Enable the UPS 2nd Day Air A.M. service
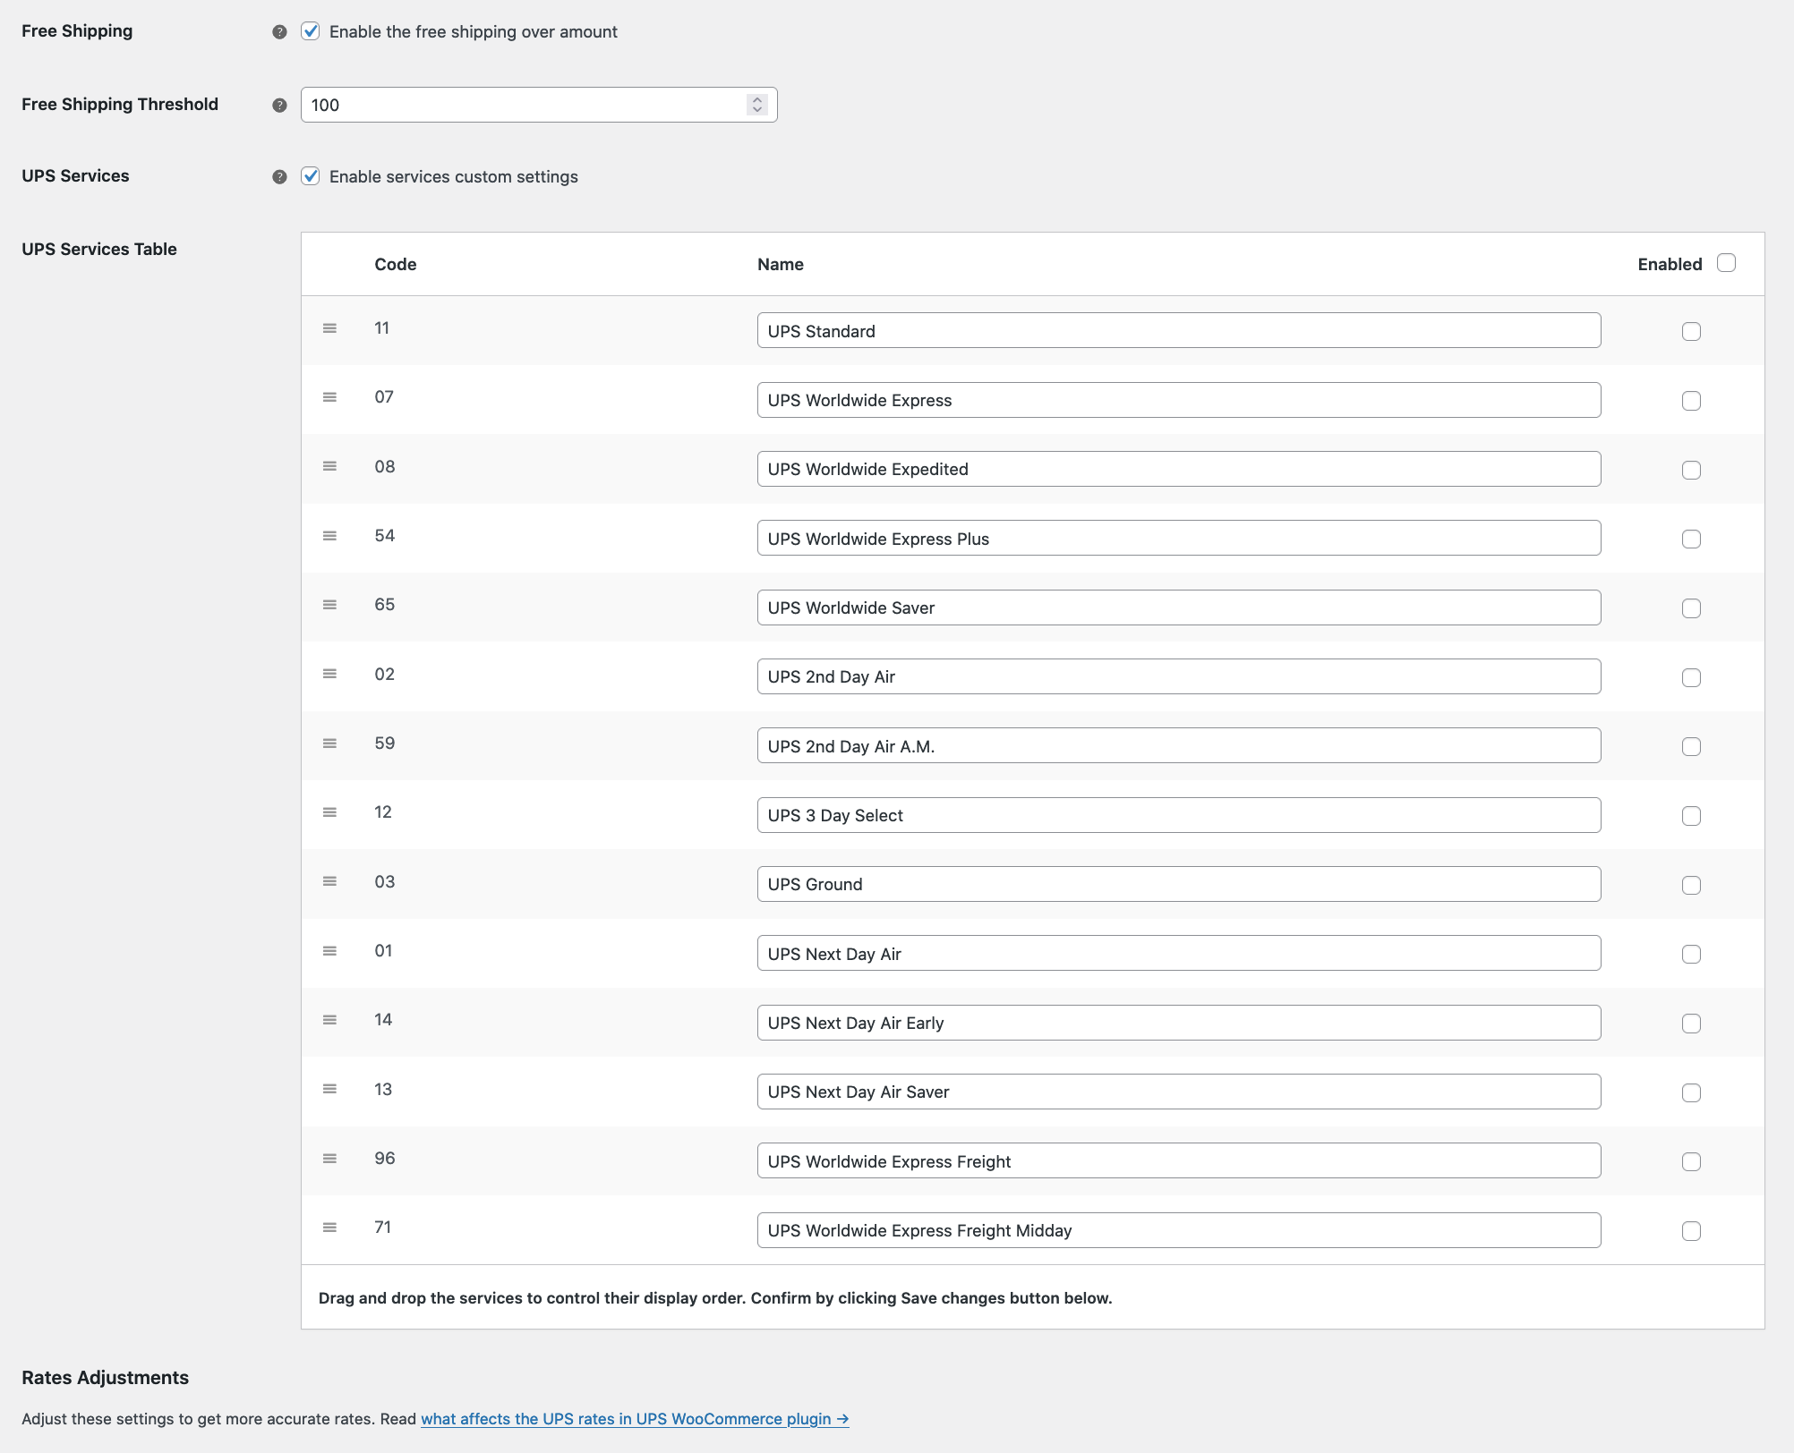This screenshot has height=1453, width=1794. 1691,747
